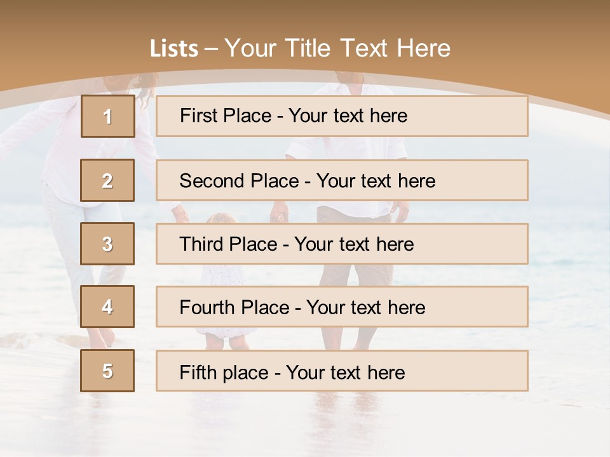Screen dimensions: 610x457
Task: Select the number 1 box
Action: [108, 116]
